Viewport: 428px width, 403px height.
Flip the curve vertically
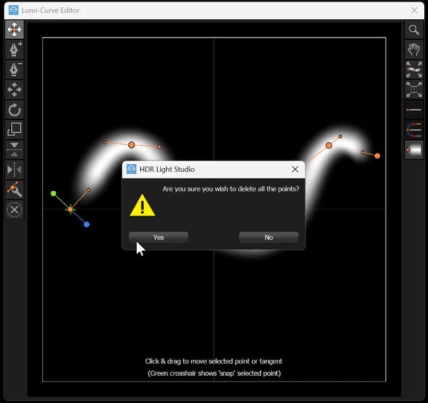(x=14, y=150)
